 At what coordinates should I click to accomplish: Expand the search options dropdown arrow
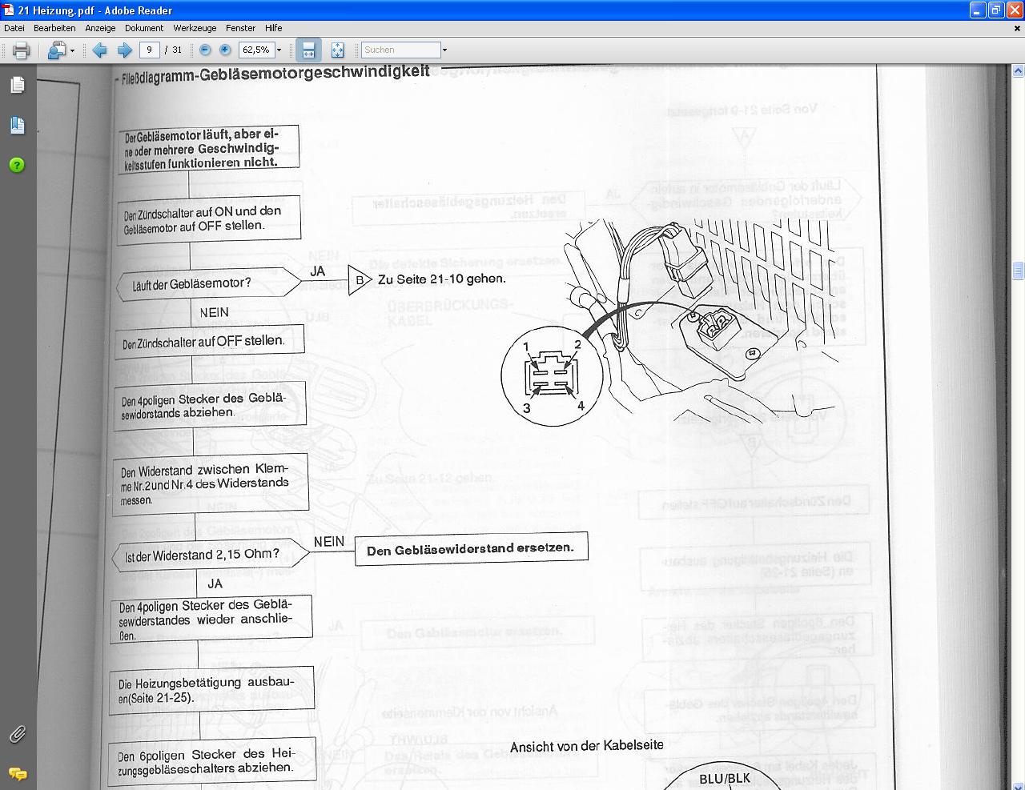coord(444,50)
